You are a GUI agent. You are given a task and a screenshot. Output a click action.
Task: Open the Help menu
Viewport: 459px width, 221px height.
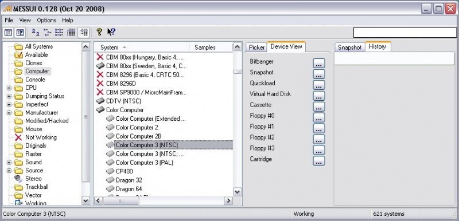pos(68,20)
